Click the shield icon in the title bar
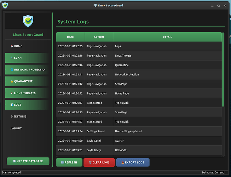Viewport: 231px width, 177px height. point(5,5)
